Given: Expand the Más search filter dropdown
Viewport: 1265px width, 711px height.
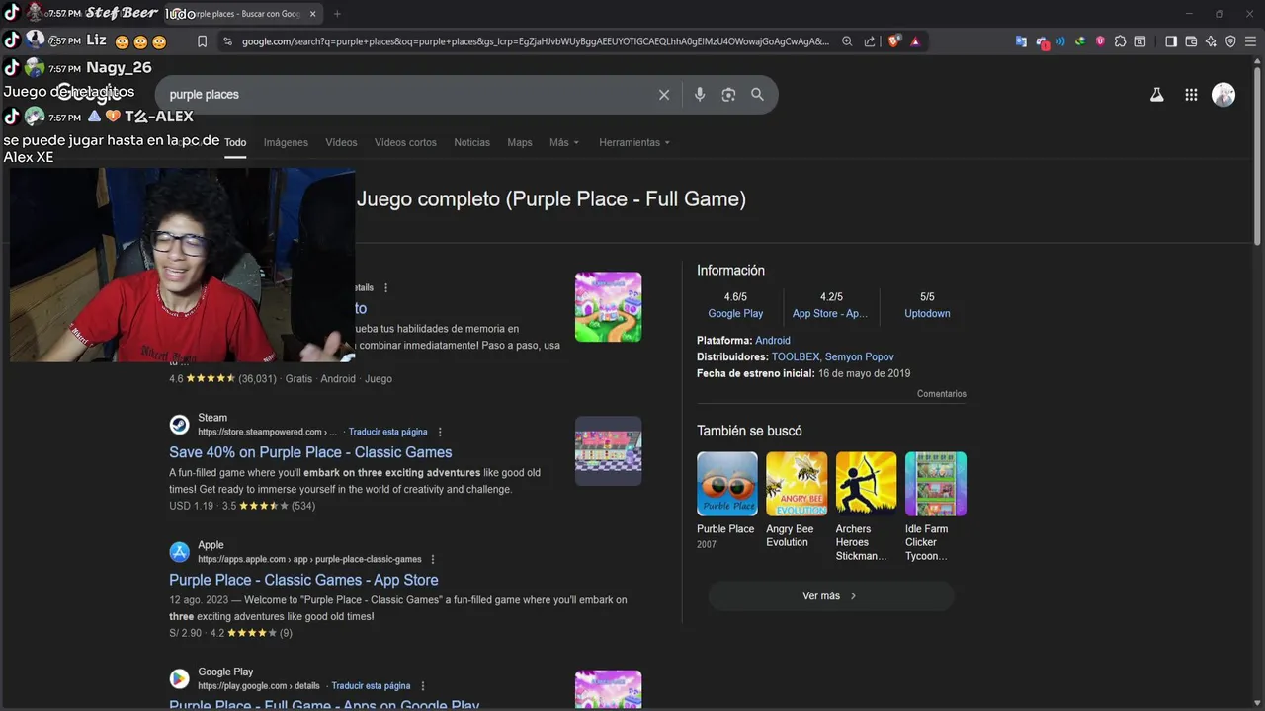Looking at the screenshot, I should tap(564, 142).
